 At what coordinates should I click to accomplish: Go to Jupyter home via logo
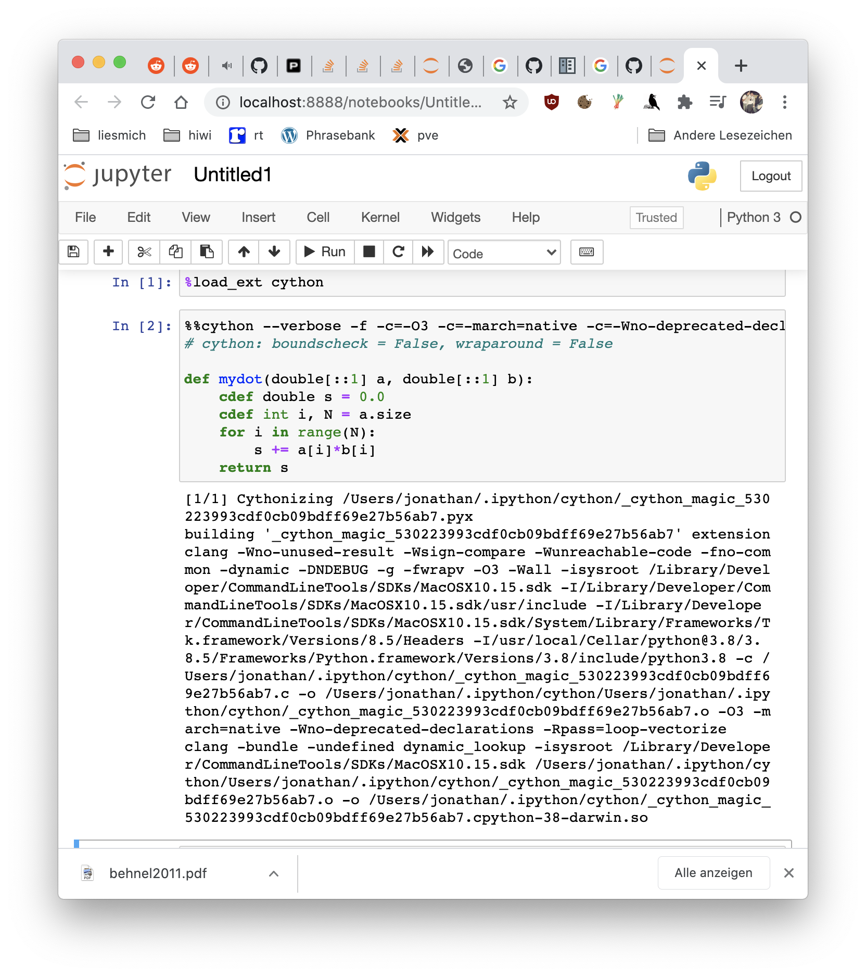(118, 175)
